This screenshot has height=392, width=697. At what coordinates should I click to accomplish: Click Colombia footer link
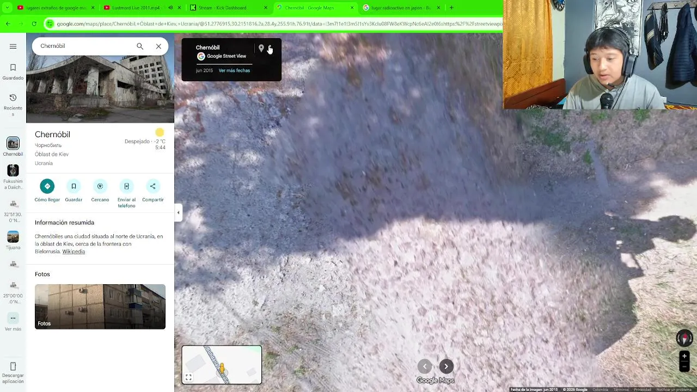(x=600, y=389)
